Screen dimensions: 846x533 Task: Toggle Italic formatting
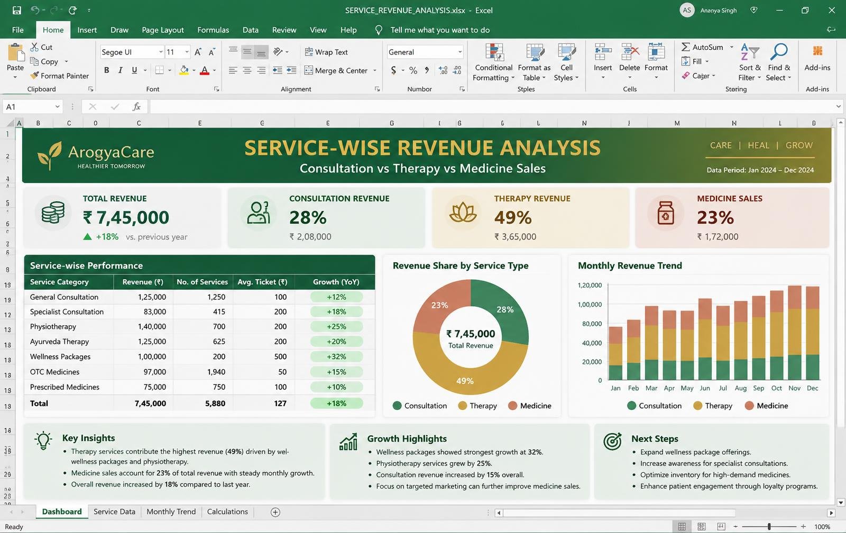[120, 70]
